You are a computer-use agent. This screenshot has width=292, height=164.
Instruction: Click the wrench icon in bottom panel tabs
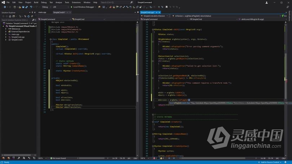19,158
